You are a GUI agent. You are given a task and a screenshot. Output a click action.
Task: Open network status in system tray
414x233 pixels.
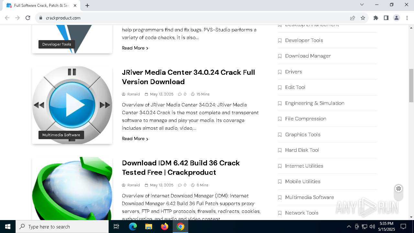(x=365, y=227)
